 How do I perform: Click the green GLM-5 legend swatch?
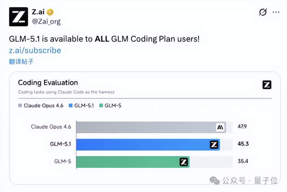[101, 106]
